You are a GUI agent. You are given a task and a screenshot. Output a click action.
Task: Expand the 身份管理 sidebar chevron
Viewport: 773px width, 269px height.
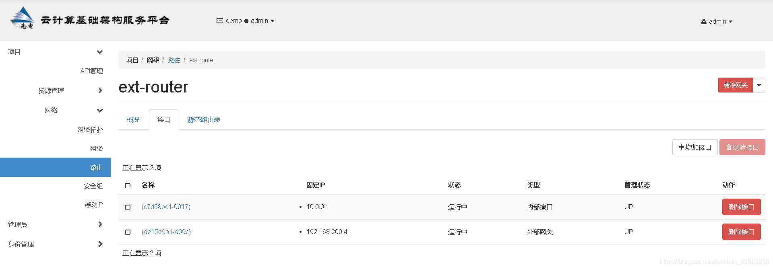click(x=100, y=244)
